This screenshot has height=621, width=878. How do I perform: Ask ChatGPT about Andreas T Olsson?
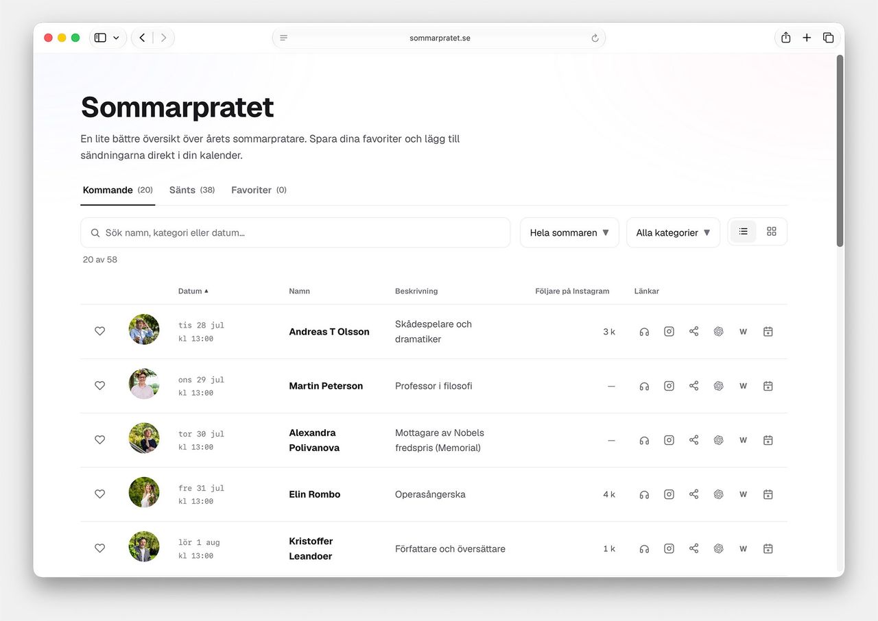tap(718, 332)
